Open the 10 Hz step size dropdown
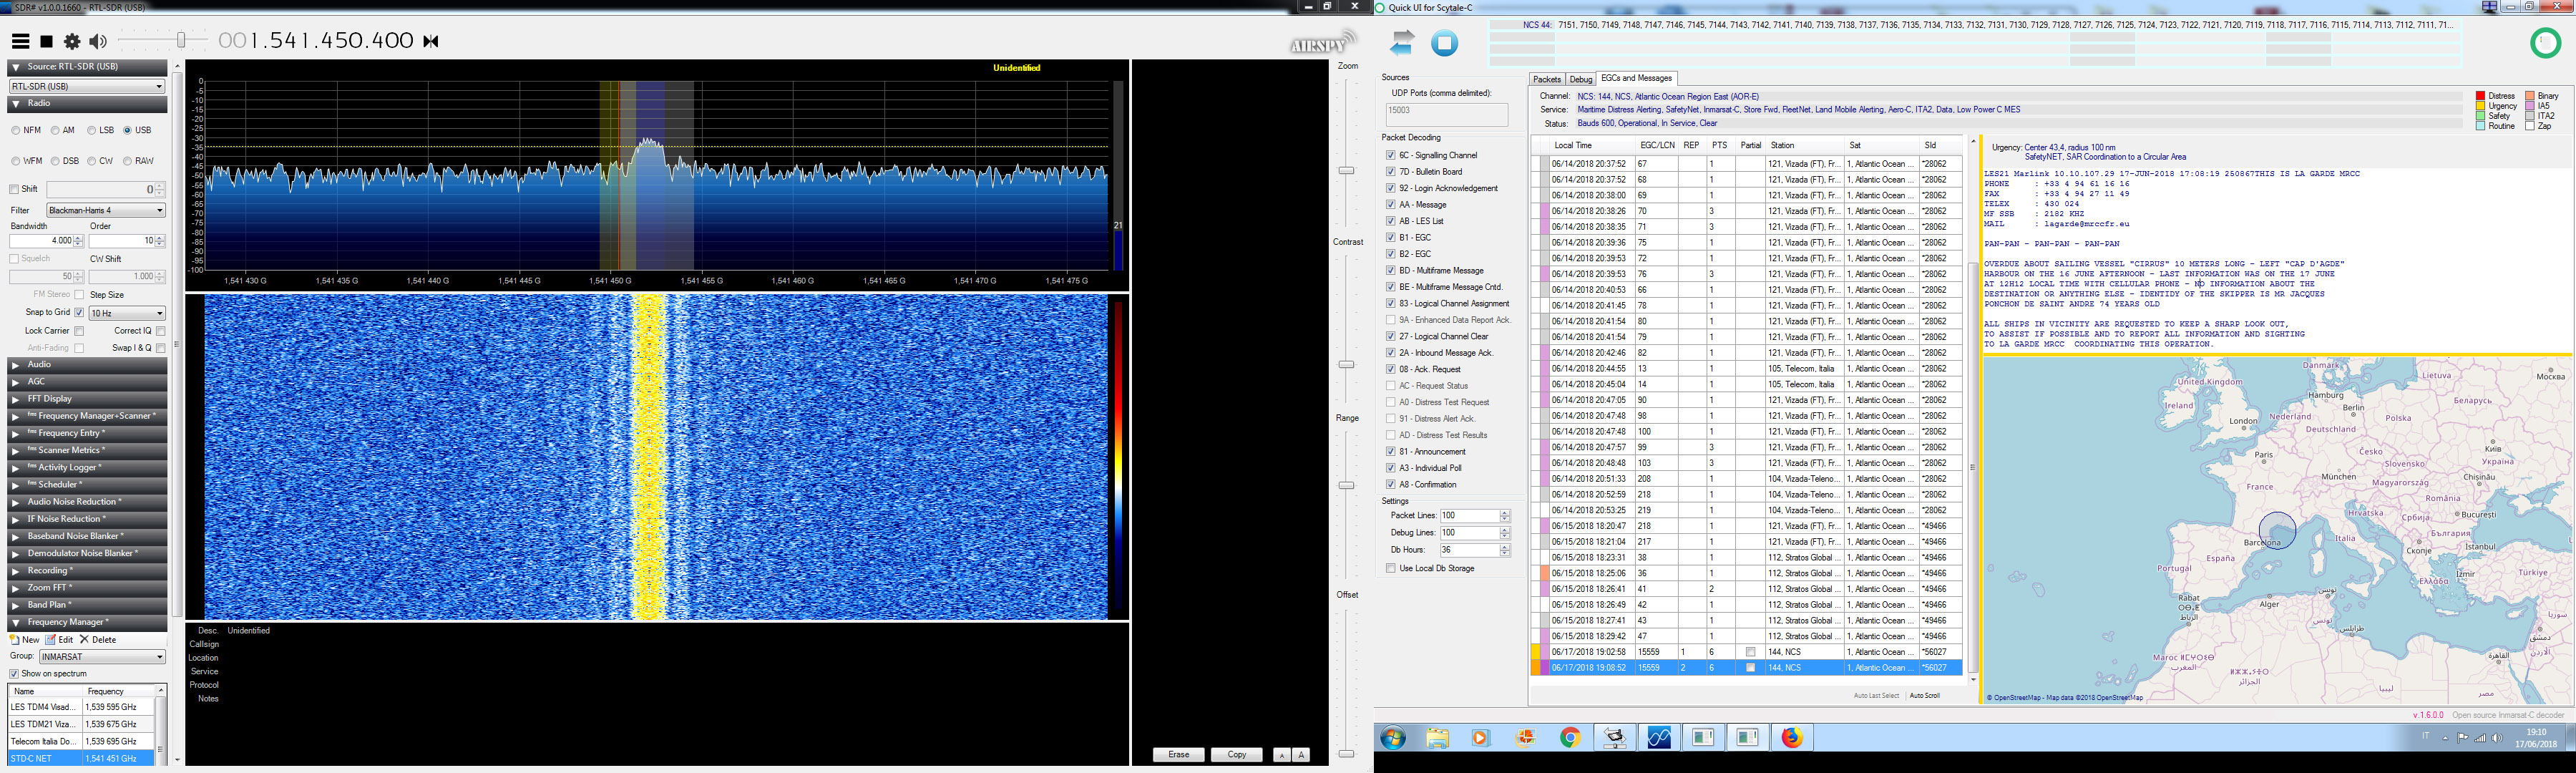The image size is (2576, 773). coord(127,313)
